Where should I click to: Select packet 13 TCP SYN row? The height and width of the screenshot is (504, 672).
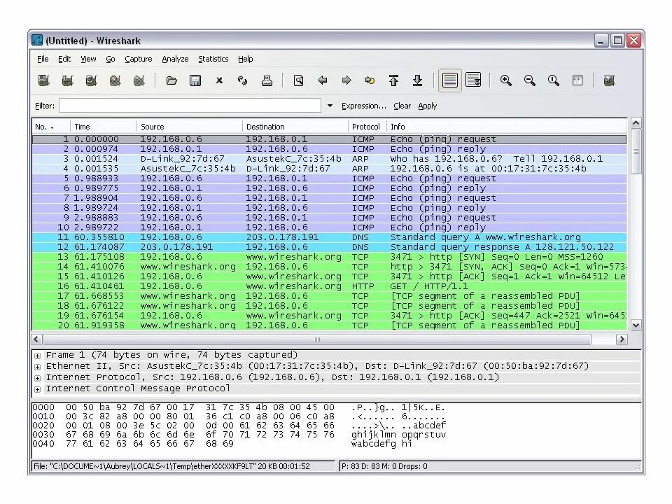[x=330, y=257]
